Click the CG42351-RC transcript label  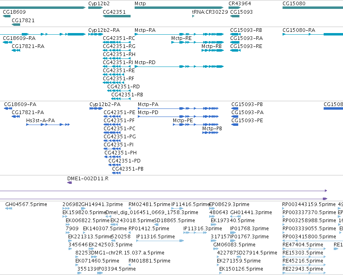coord(119,38)
